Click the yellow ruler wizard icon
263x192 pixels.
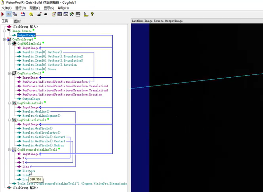coord(86,15)
